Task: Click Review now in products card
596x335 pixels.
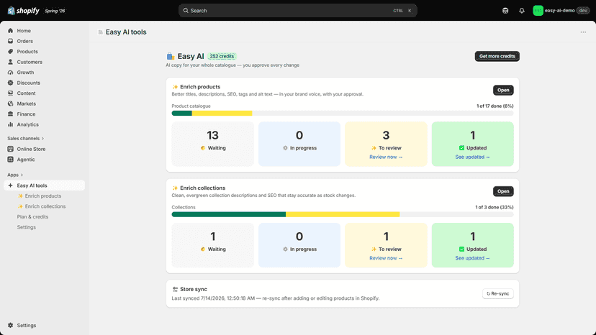Action: (386, 157)
